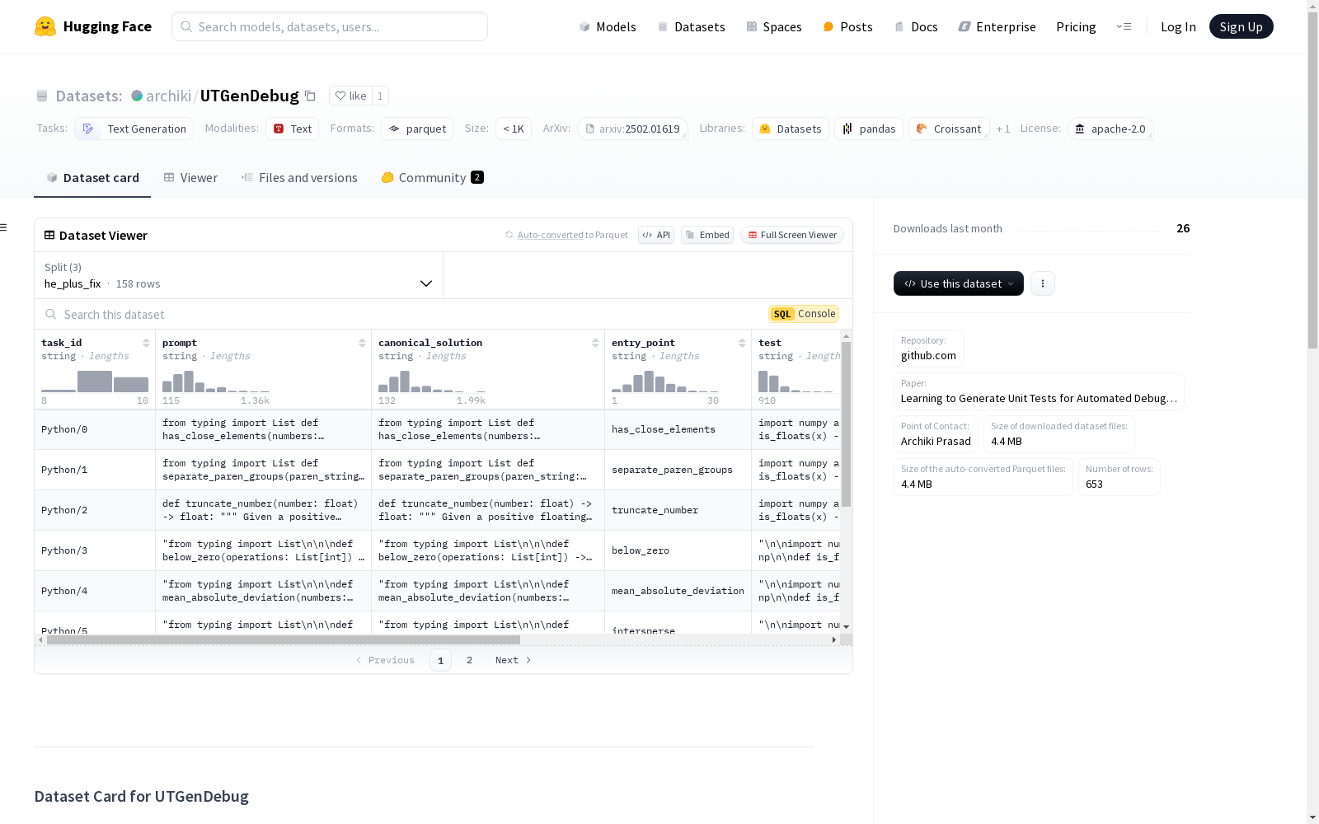Viewport: 1319px width, 824px height.
Task: Open the Files and versions tab
Action: tap(299, 178)
